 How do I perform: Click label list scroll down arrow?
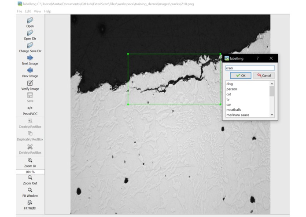[272, 115]
